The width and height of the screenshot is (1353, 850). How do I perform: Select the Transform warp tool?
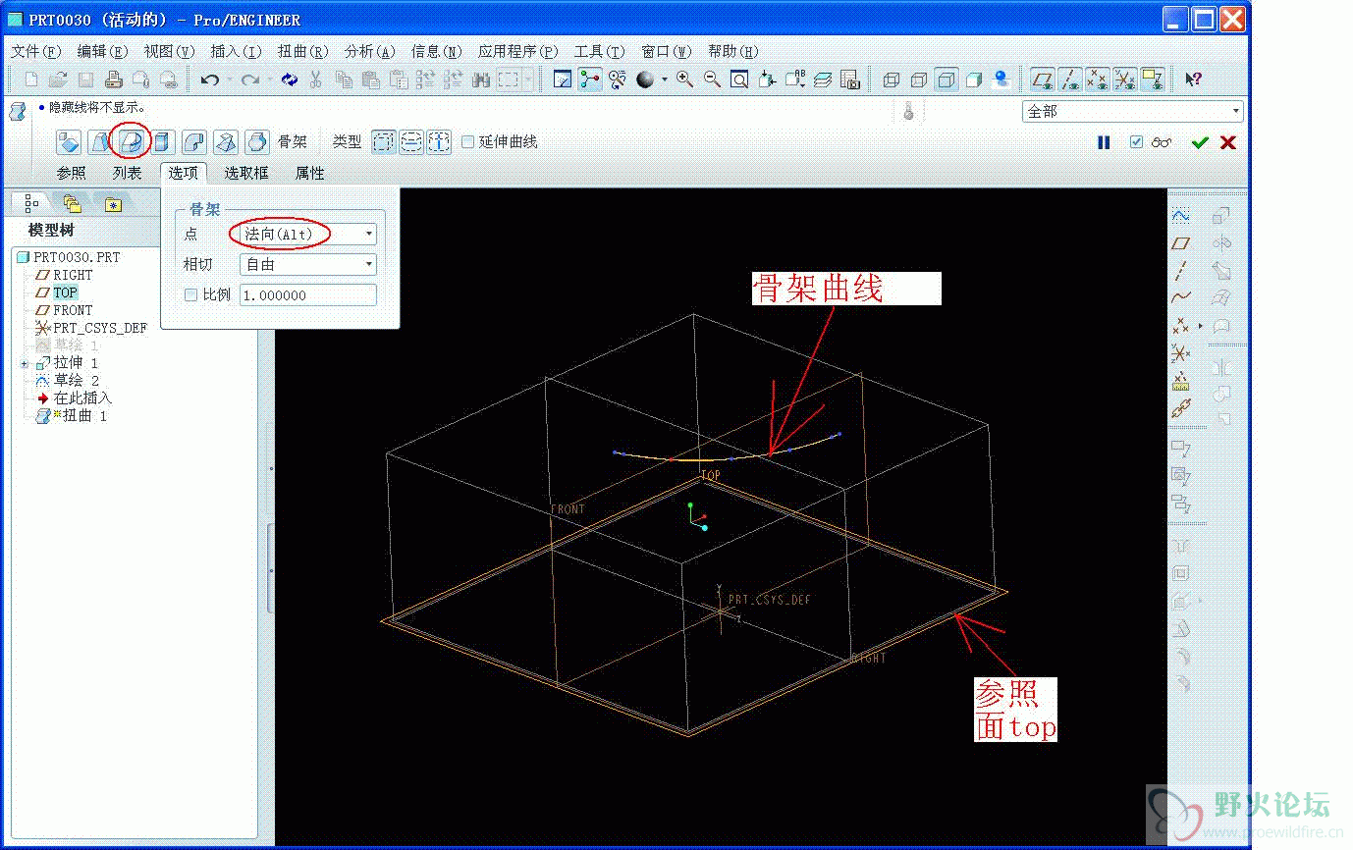pyautogui.click(x=68, y=142)
